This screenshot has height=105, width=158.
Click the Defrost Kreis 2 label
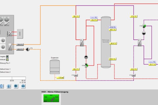[5, 72]
